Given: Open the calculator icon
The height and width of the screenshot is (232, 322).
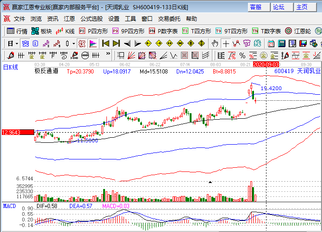Looking at the screenshot, I should pos(282,43).
